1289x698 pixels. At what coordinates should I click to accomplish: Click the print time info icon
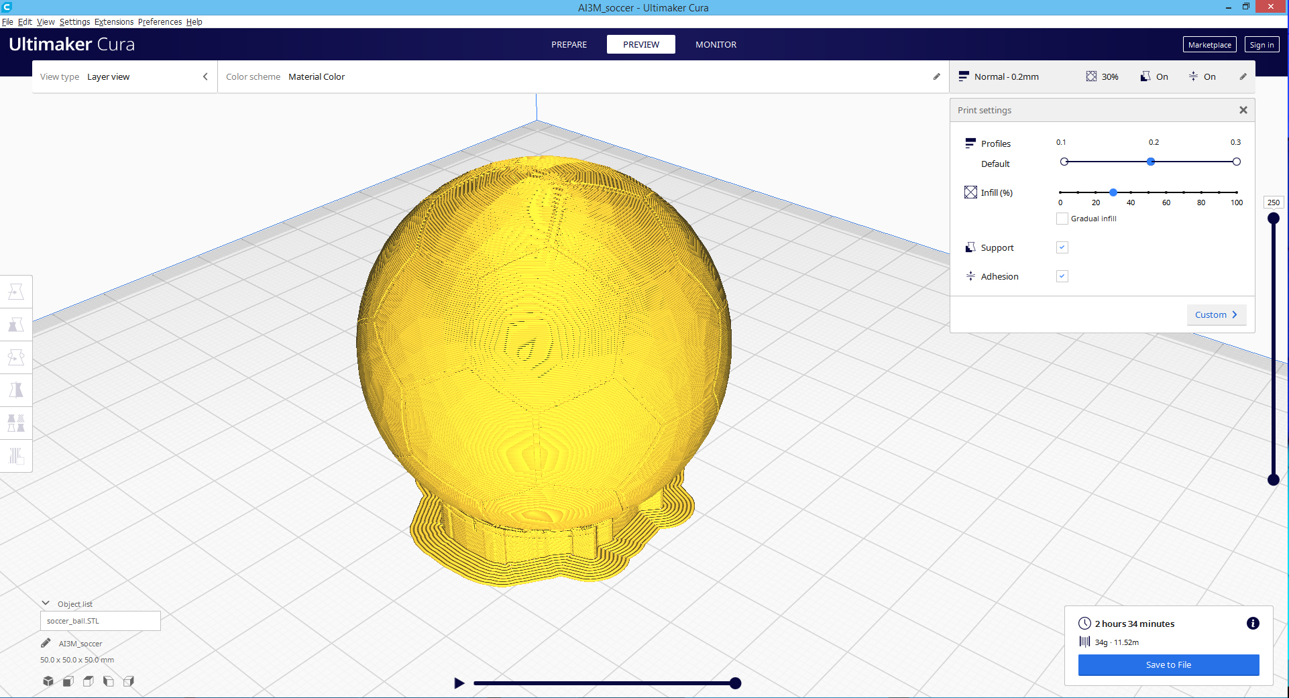point(1253,624)
